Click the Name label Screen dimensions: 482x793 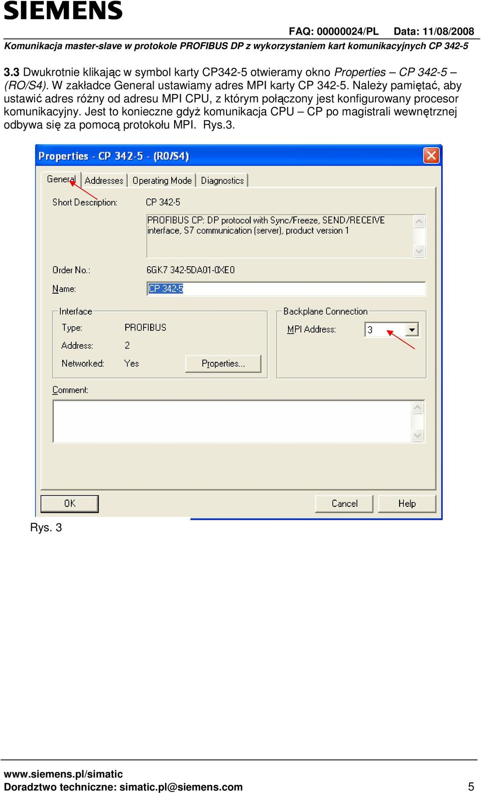[64, 289]
